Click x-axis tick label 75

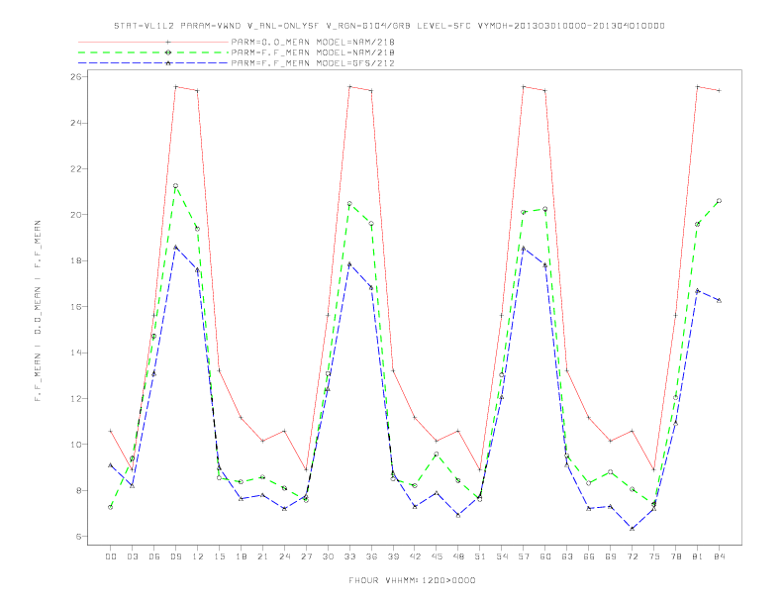[654, 556]
